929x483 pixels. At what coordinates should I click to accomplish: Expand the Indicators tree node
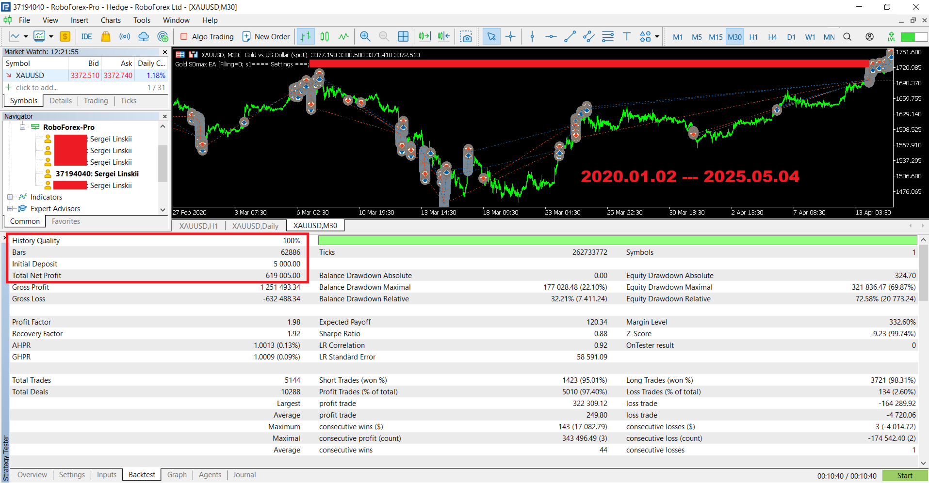click(10, 197)
